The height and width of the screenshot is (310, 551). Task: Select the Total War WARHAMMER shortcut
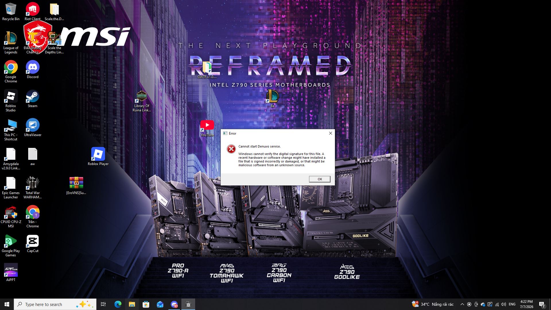[x=32, y=188]
